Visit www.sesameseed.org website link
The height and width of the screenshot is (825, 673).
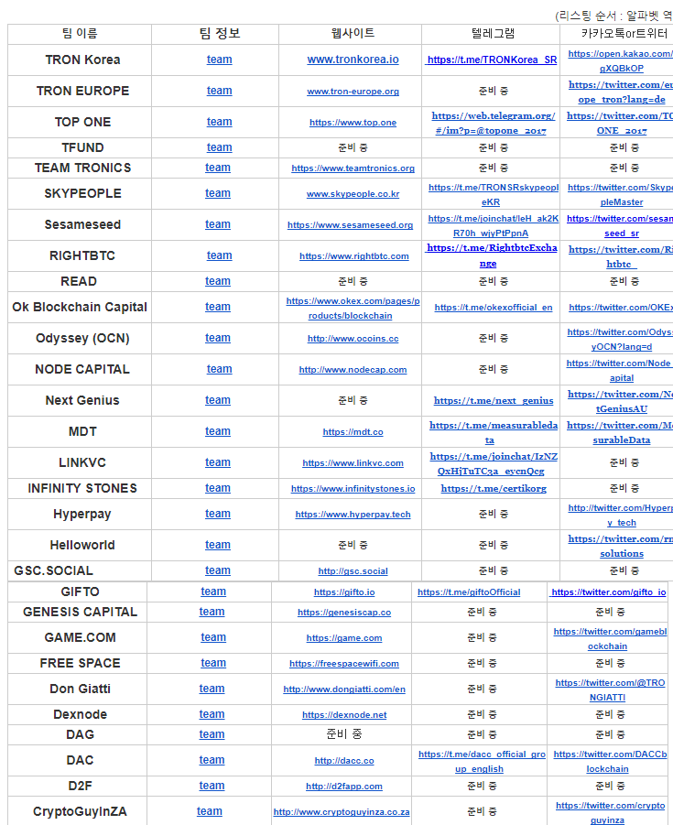click(351, 224)
